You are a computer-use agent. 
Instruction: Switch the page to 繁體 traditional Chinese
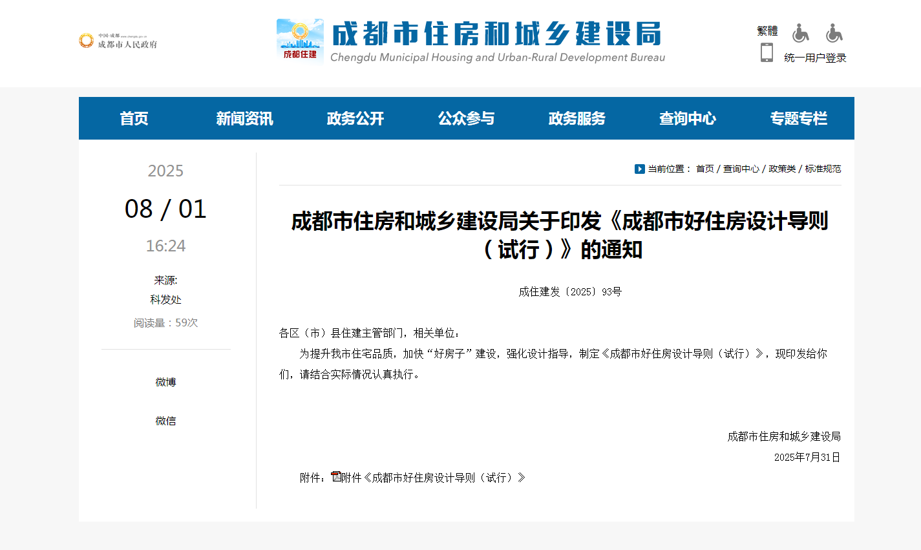click(x=767, y=30)
